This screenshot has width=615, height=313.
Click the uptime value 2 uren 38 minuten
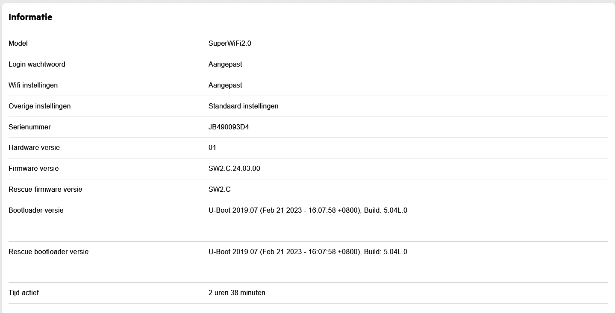coord(237,293)
